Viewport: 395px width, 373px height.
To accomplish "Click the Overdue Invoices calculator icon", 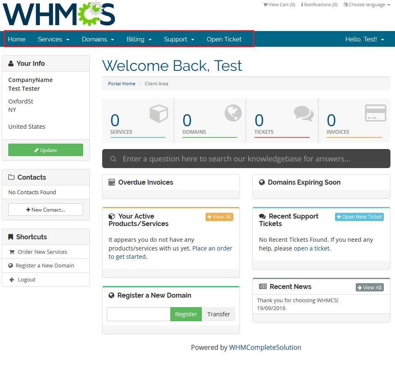I will (112, 182).
